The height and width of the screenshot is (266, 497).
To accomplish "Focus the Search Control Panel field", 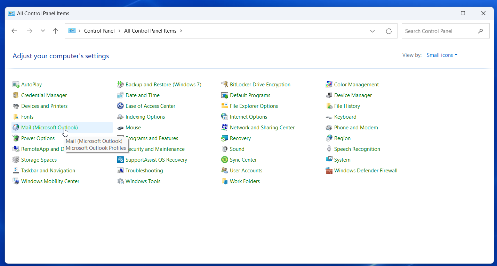I will pyautogui.click(x=440, y=31).
